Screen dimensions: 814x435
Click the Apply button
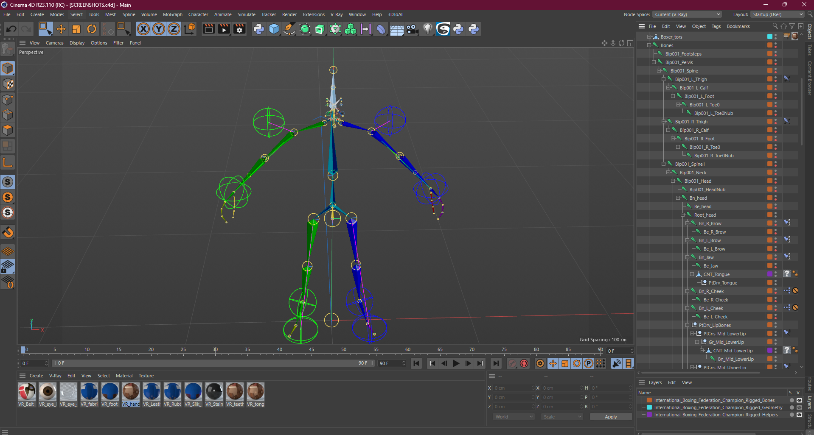[x=611, y=417]
